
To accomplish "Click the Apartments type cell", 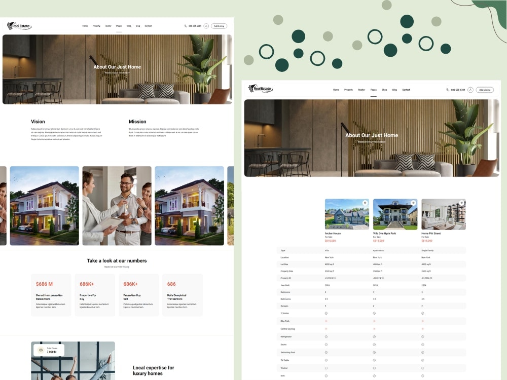I will (x=378, y=250).
